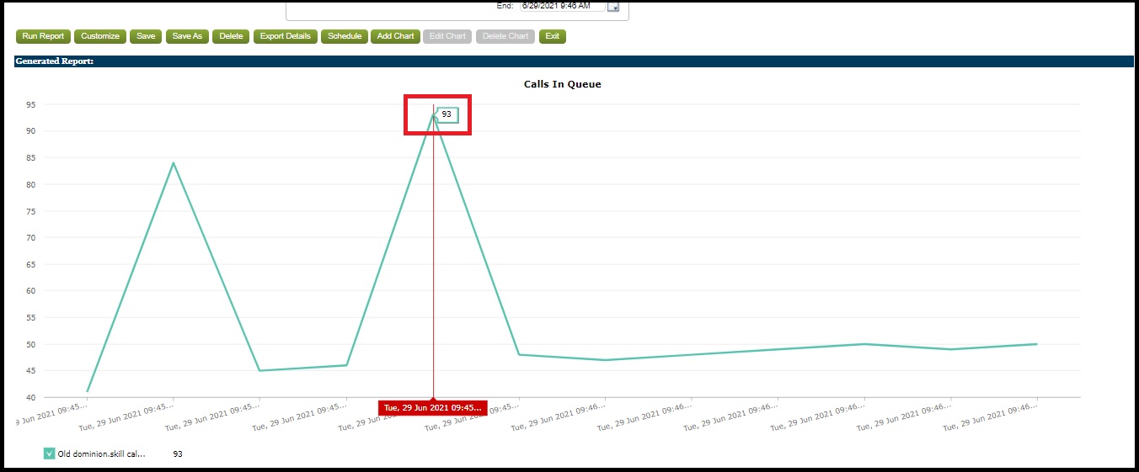Click Export Details button
The image size is (1139, 472).
tap(285, 36)
